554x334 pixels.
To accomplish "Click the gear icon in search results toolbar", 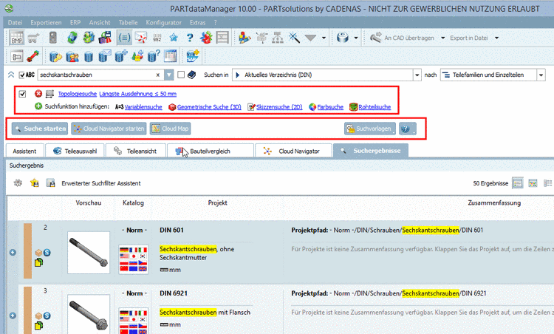I will 18,183.
